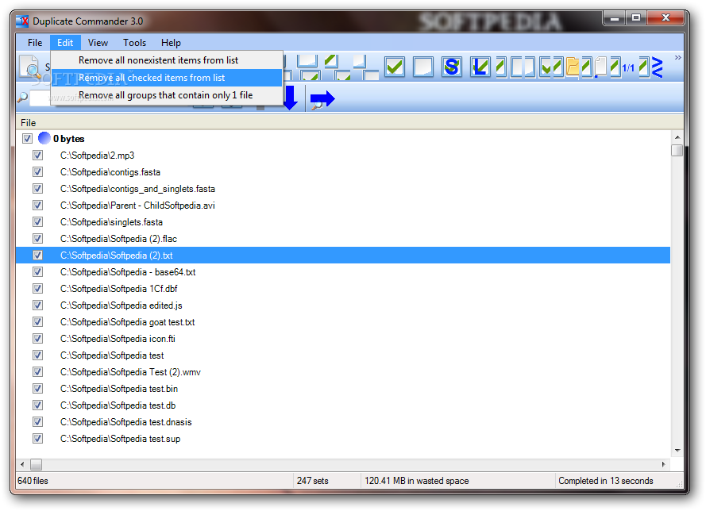Choose Remove all groups containing only 1 file
The height and width of the screenshot is (511, 706).
tap(167, 95)
